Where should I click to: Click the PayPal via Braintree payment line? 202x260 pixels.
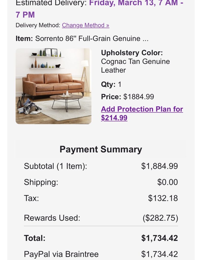tap(61, 254)
